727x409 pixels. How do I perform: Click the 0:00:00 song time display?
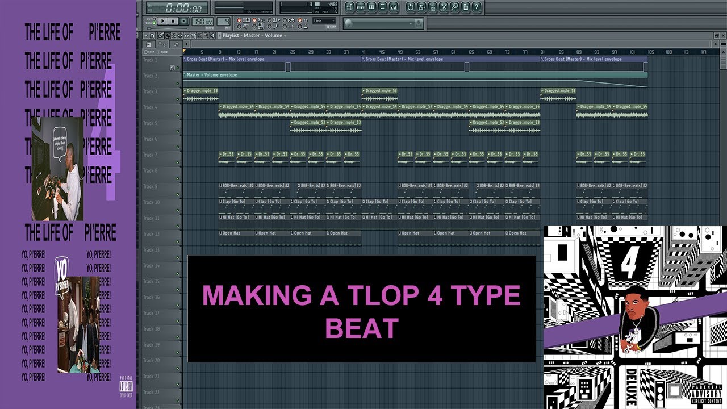178,8
